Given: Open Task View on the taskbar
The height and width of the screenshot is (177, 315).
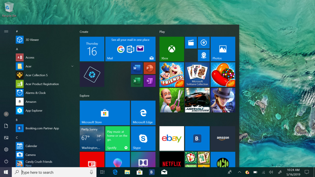Looking at the screenshot, I should click(103, 172).
